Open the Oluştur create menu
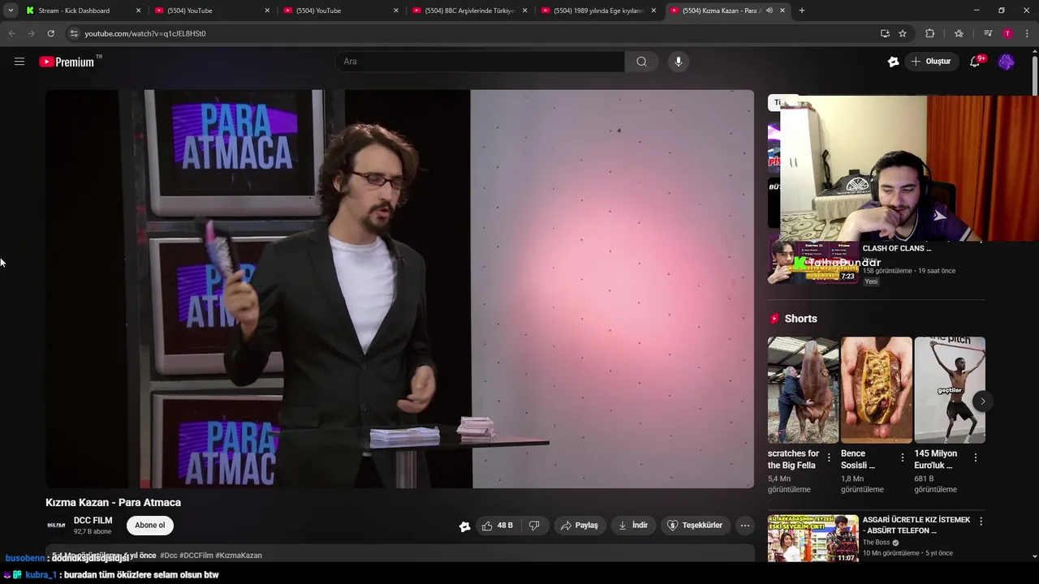 pos(931,62)
